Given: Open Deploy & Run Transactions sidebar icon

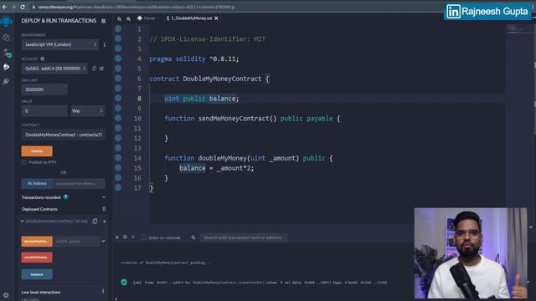Looking at the screenshot, I should pos(6,67).
